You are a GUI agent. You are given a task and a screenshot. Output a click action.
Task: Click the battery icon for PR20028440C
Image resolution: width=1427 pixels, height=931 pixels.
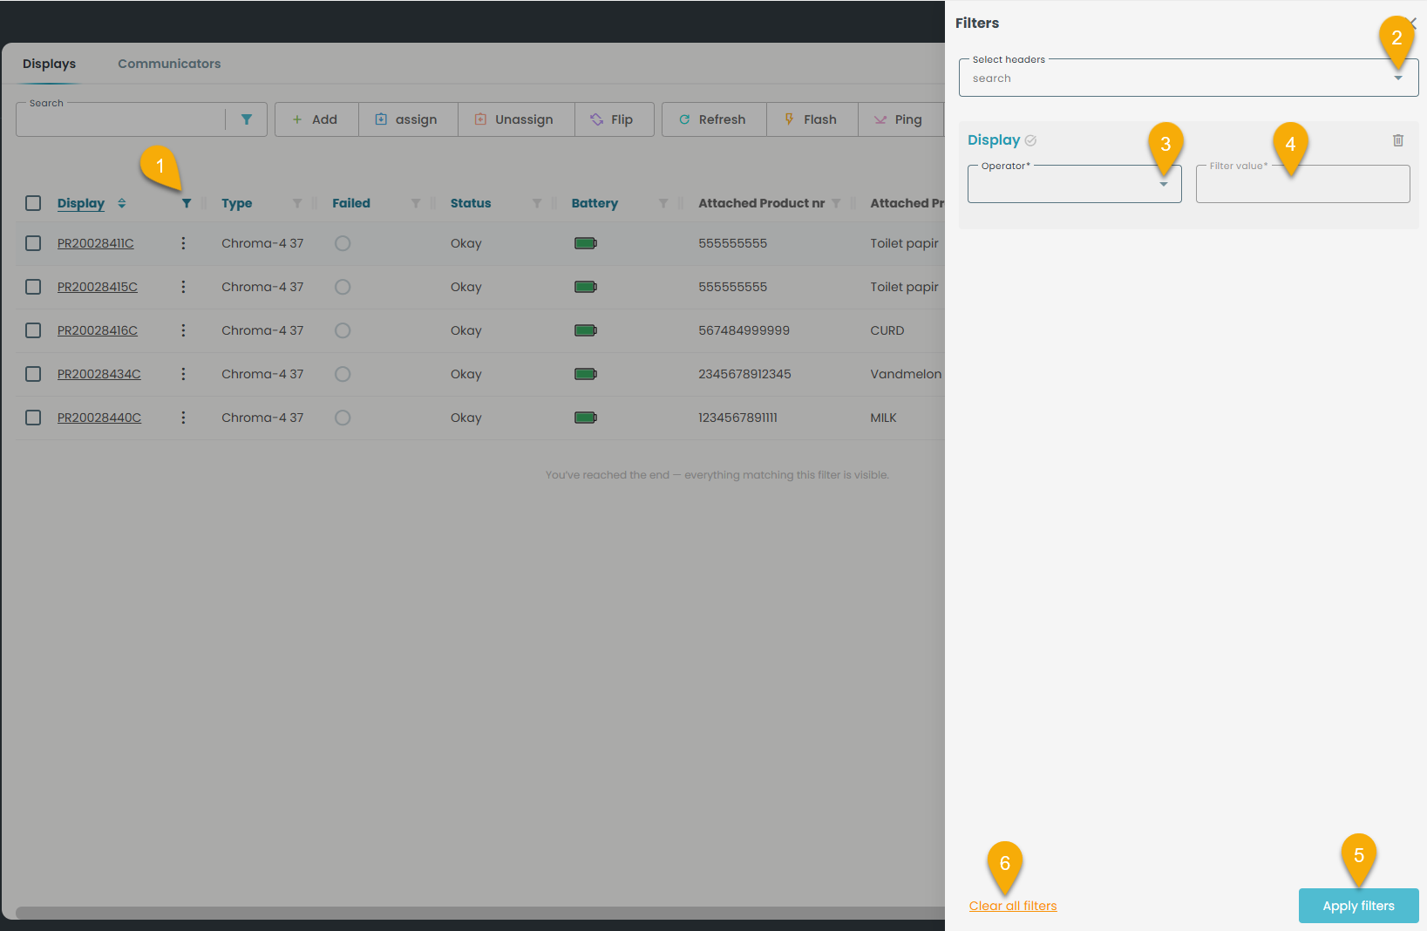pyautogui.click(x=586, y=418)
